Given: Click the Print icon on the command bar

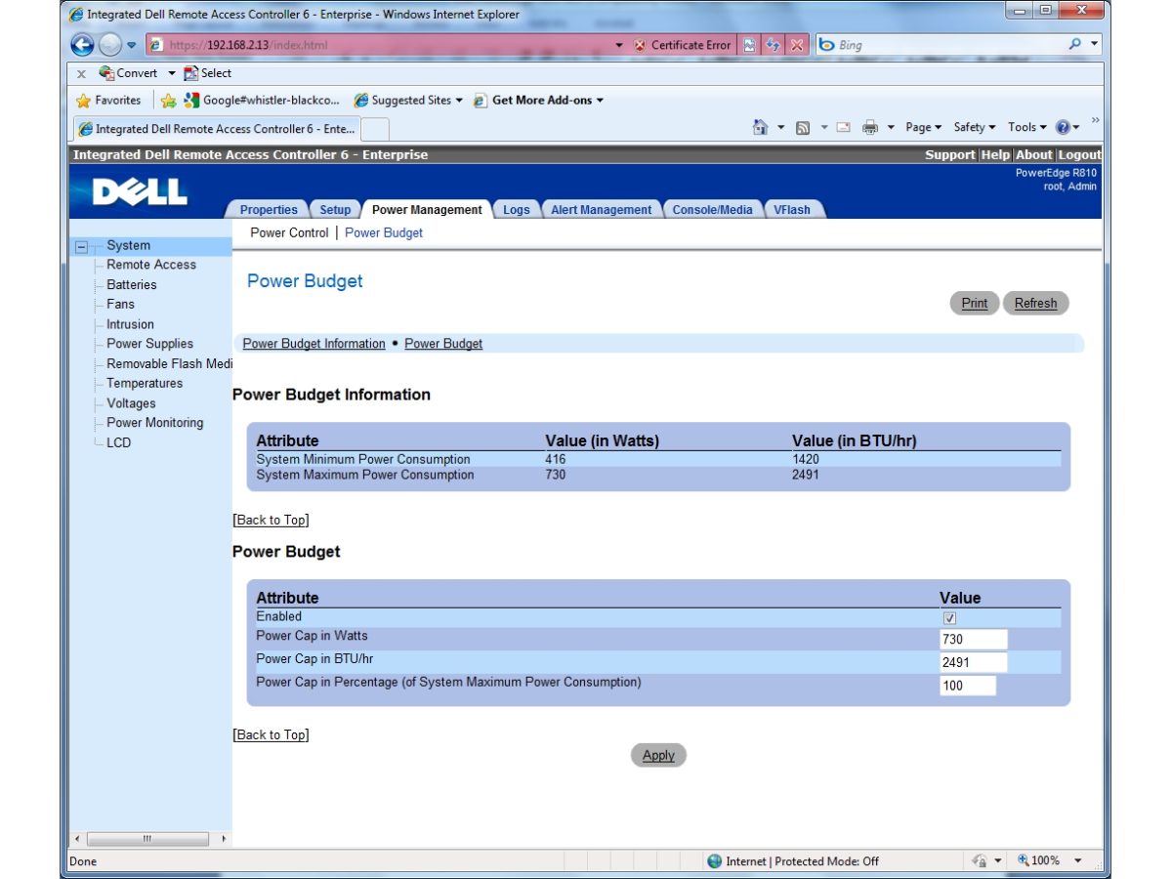Looking at the screenshot, I should click(869, 127).
